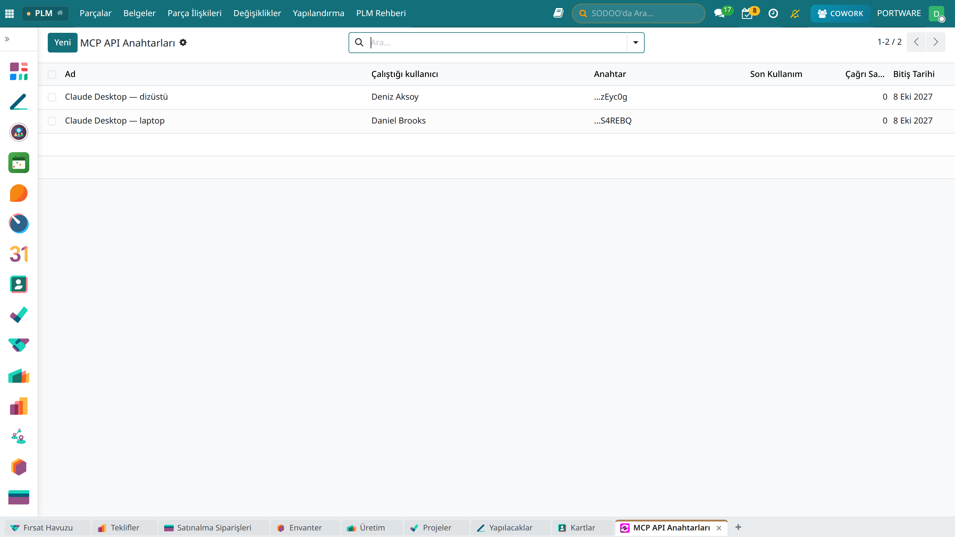Open the hexagon inventory app in sidebar

19,467
